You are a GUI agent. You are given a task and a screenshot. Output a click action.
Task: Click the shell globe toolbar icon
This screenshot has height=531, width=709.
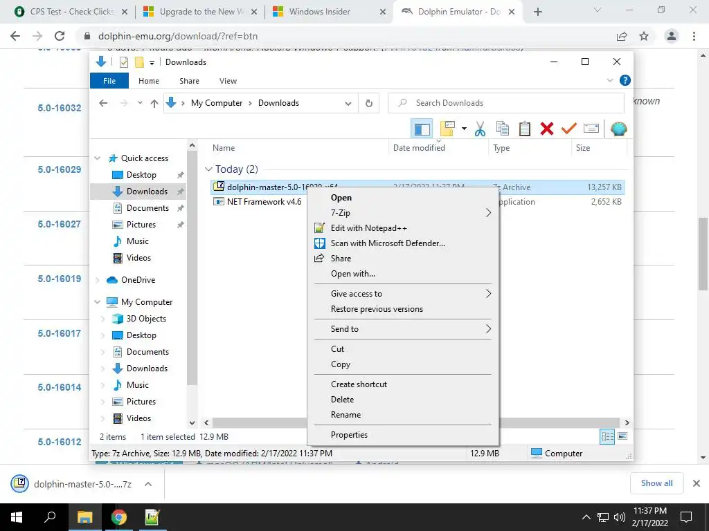(618, 129)
